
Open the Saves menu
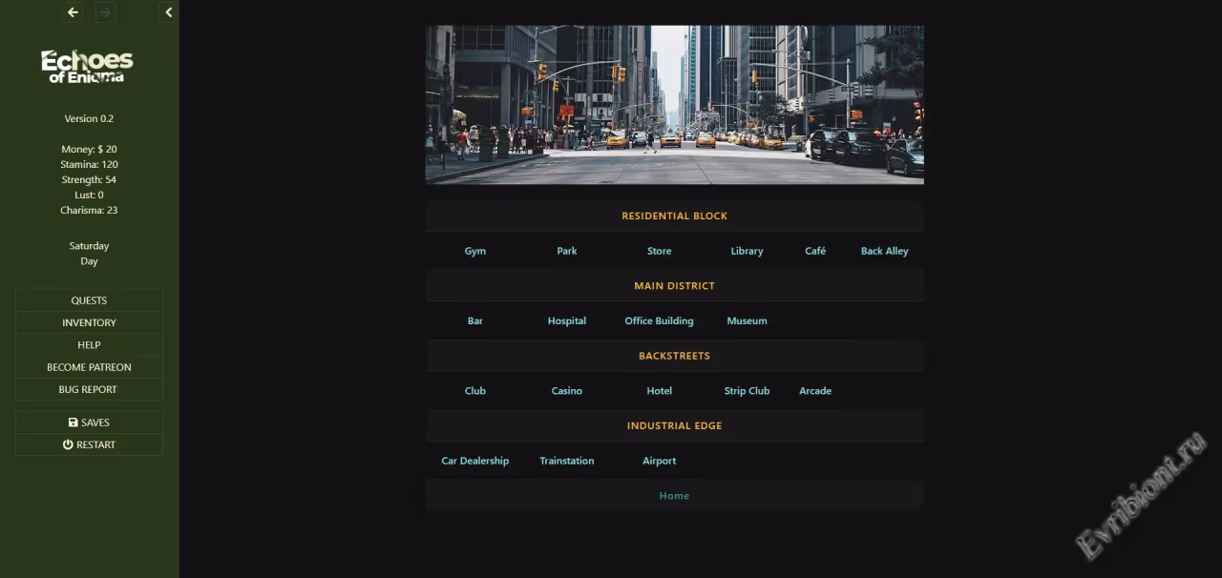[x=89, y=423]
